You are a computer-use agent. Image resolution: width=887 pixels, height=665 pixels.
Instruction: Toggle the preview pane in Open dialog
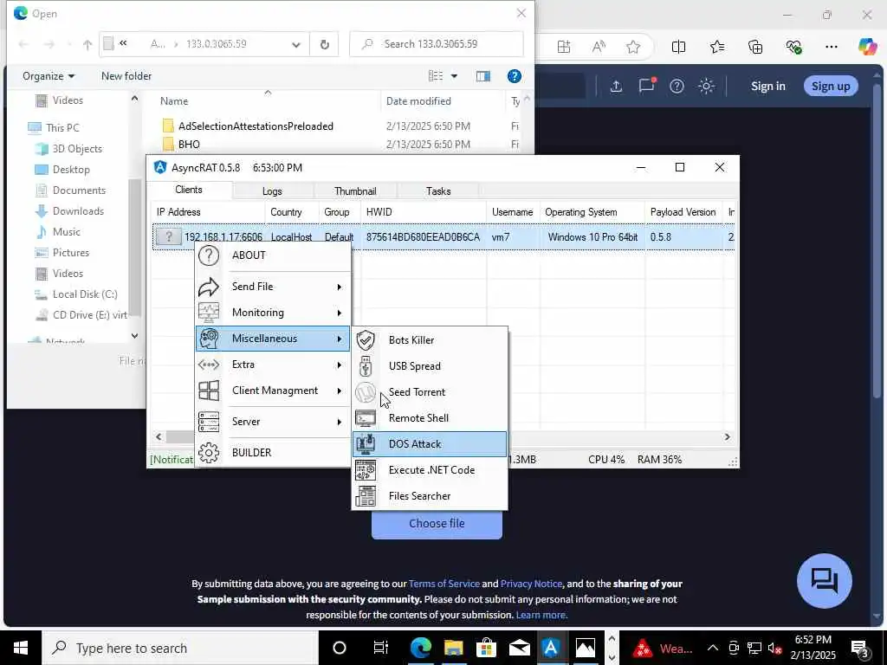click(483, 76)
